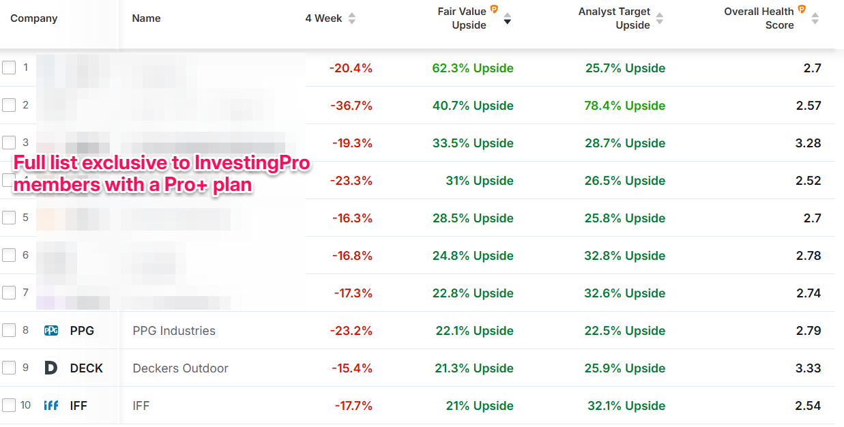Click the Pro+ plan exclusive banner text
Image resolution: width=844 pixels, height=427 pixels.
(162, 174)
